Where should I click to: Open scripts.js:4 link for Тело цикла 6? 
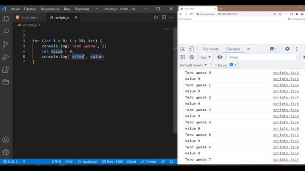pyautogui.click(x=286, y=147)
